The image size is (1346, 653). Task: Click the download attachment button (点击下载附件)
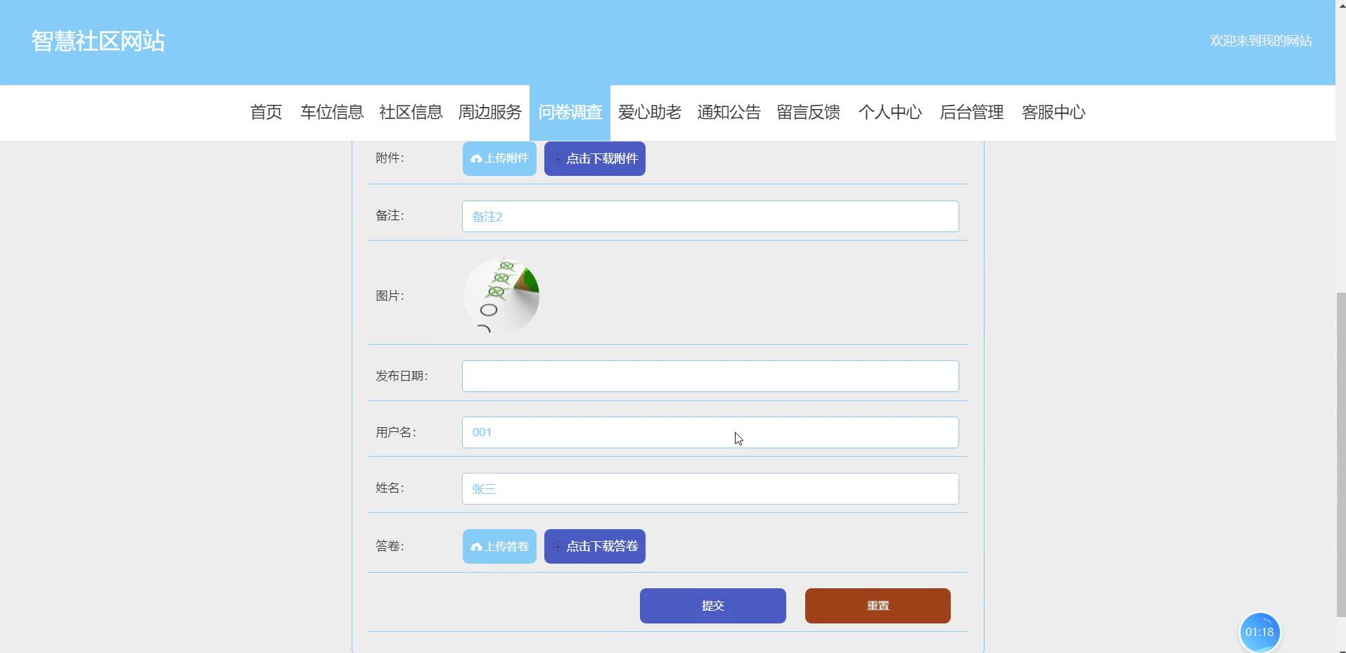594,158
